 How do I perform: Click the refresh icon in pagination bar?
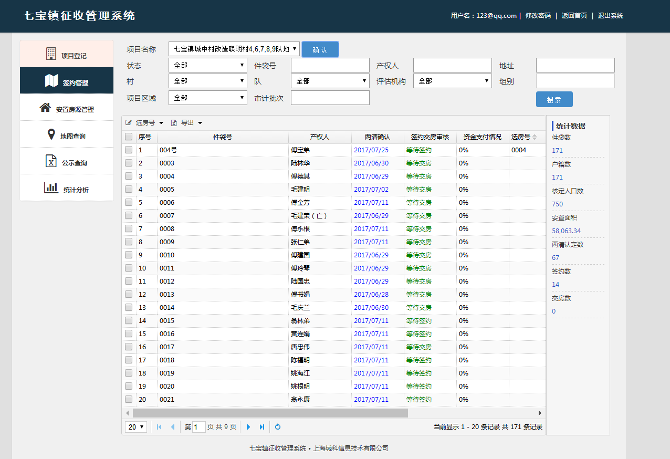pyautogui.click(x=278, y=427)
